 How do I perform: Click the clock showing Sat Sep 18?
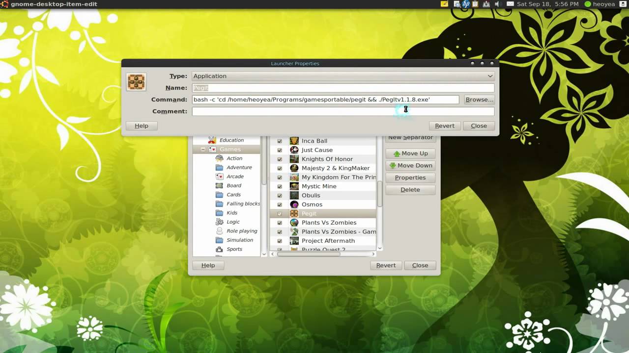tap(547, 4)
